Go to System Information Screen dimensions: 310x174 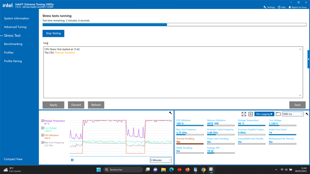click(x=16, y=18)
